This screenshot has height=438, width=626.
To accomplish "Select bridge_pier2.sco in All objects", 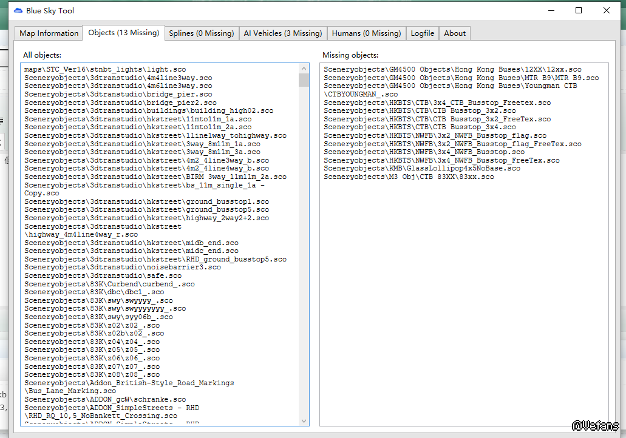I will pos(120,103).
